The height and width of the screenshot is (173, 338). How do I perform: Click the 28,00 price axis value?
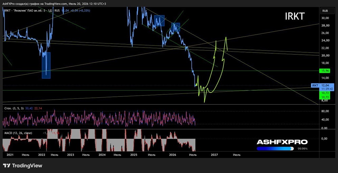click(325, 26)
